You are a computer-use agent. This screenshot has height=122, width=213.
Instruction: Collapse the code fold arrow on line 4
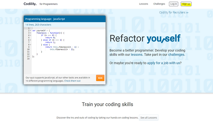point(30,35)
